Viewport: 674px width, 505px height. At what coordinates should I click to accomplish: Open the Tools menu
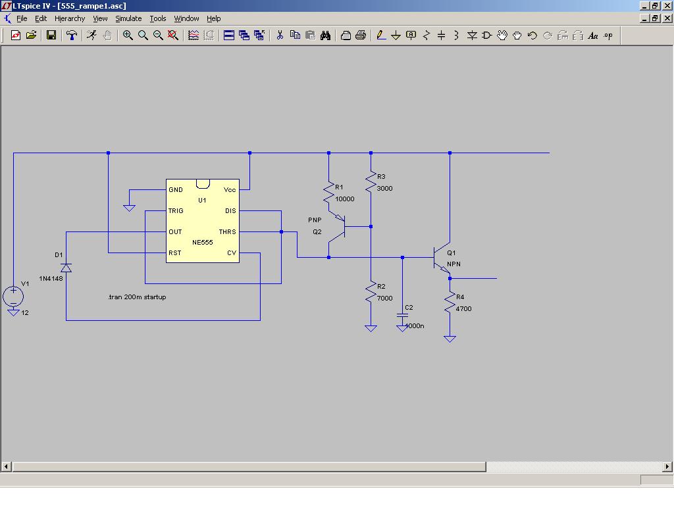pyautogui.click(x=158, y=18)
